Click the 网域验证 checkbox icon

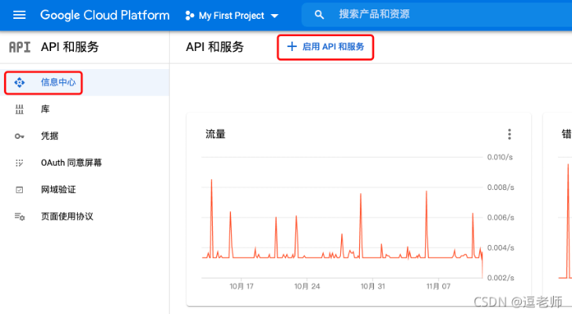click(20, 189)
